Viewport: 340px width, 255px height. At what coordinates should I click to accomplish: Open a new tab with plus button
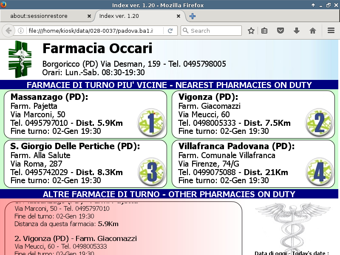click(x=193, y=16)
